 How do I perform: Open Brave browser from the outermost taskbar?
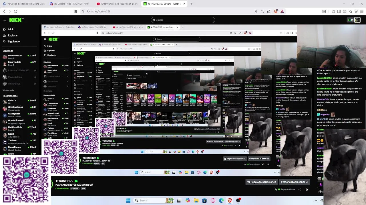[x=230, y=200]
